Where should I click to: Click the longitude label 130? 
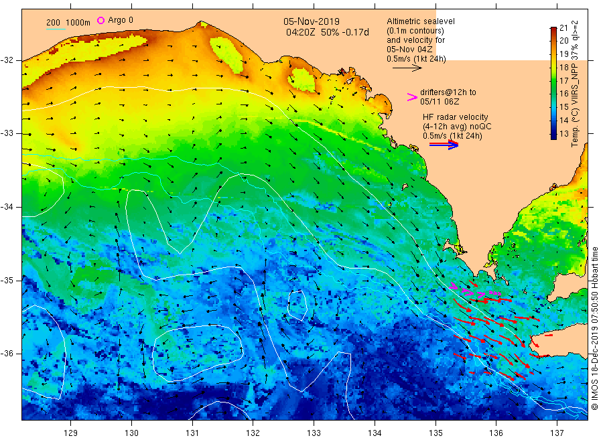pos(131,433)
